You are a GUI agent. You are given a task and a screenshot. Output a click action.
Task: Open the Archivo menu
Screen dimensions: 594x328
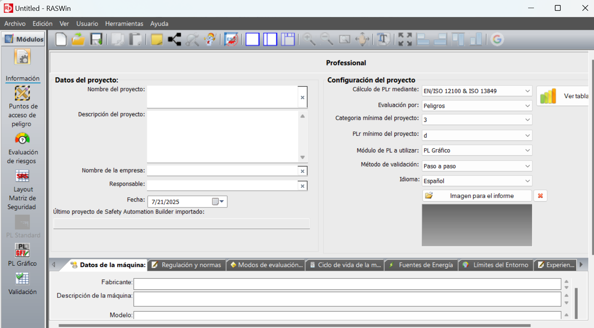[15, 24]
